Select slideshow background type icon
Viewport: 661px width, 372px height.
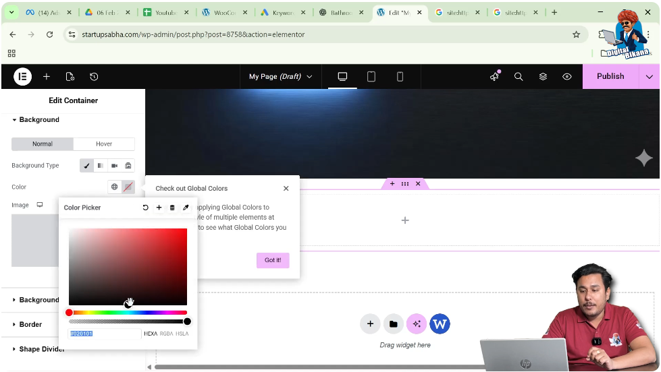click(128, 165)
